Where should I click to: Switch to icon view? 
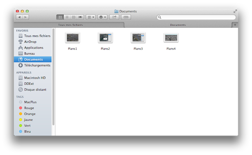(x=60, y=17)
